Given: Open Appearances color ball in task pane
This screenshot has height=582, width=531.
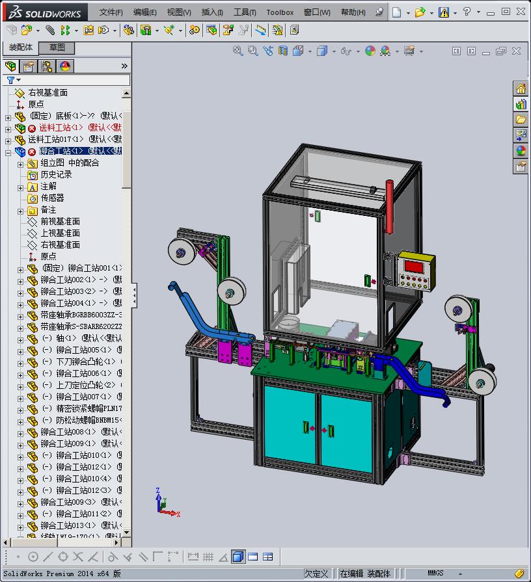Looking at the screenshot, I should (x=521, y=151).
